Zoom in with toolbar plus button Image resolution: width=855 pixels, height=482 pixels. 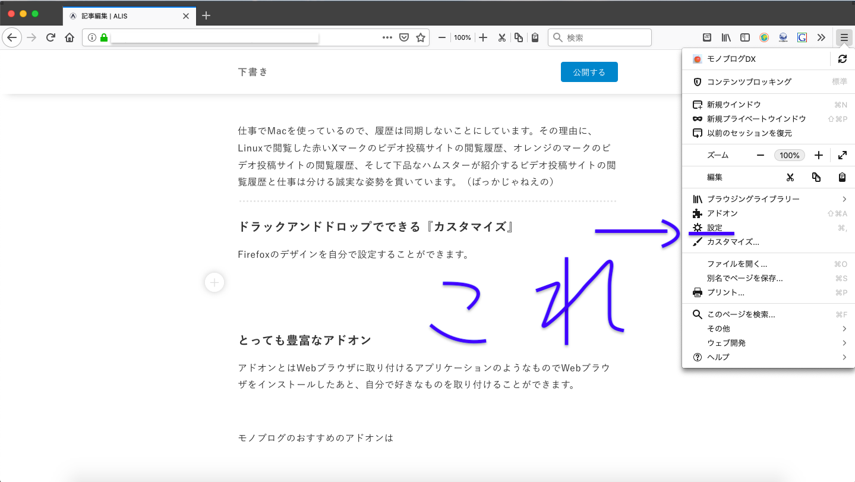[x=483, y=37]
